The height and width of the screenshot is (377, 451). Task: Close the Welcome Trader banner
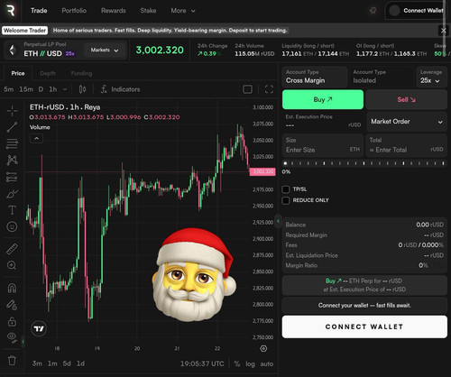tap(443, 31)
